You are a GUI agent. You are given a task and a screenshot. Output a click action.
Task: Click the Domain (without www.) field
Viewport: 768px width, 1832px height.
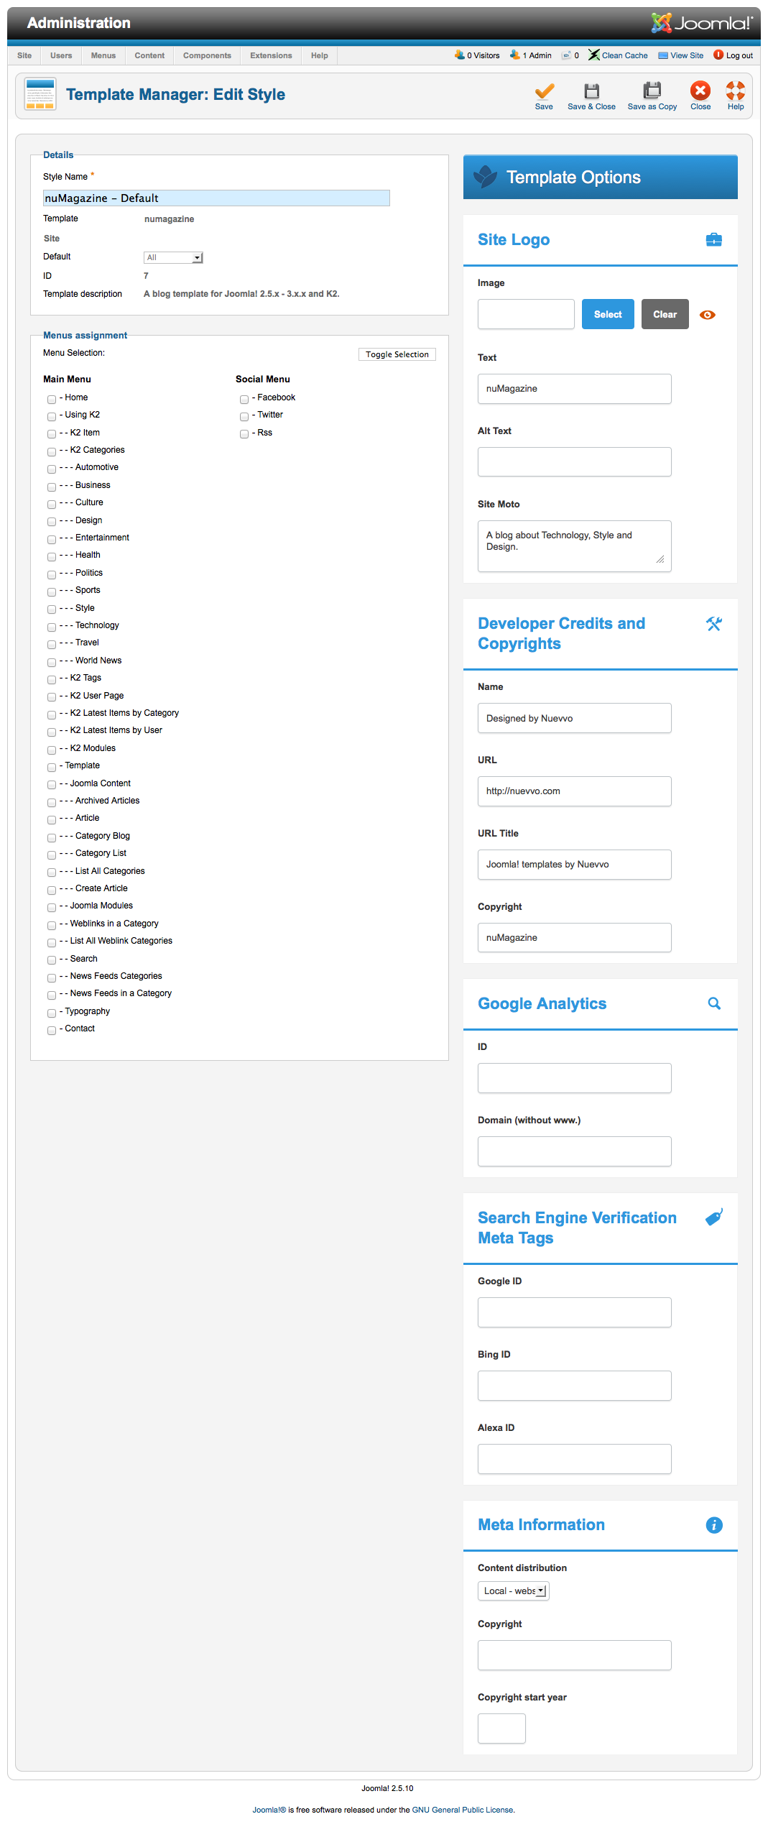[575, 1151]
